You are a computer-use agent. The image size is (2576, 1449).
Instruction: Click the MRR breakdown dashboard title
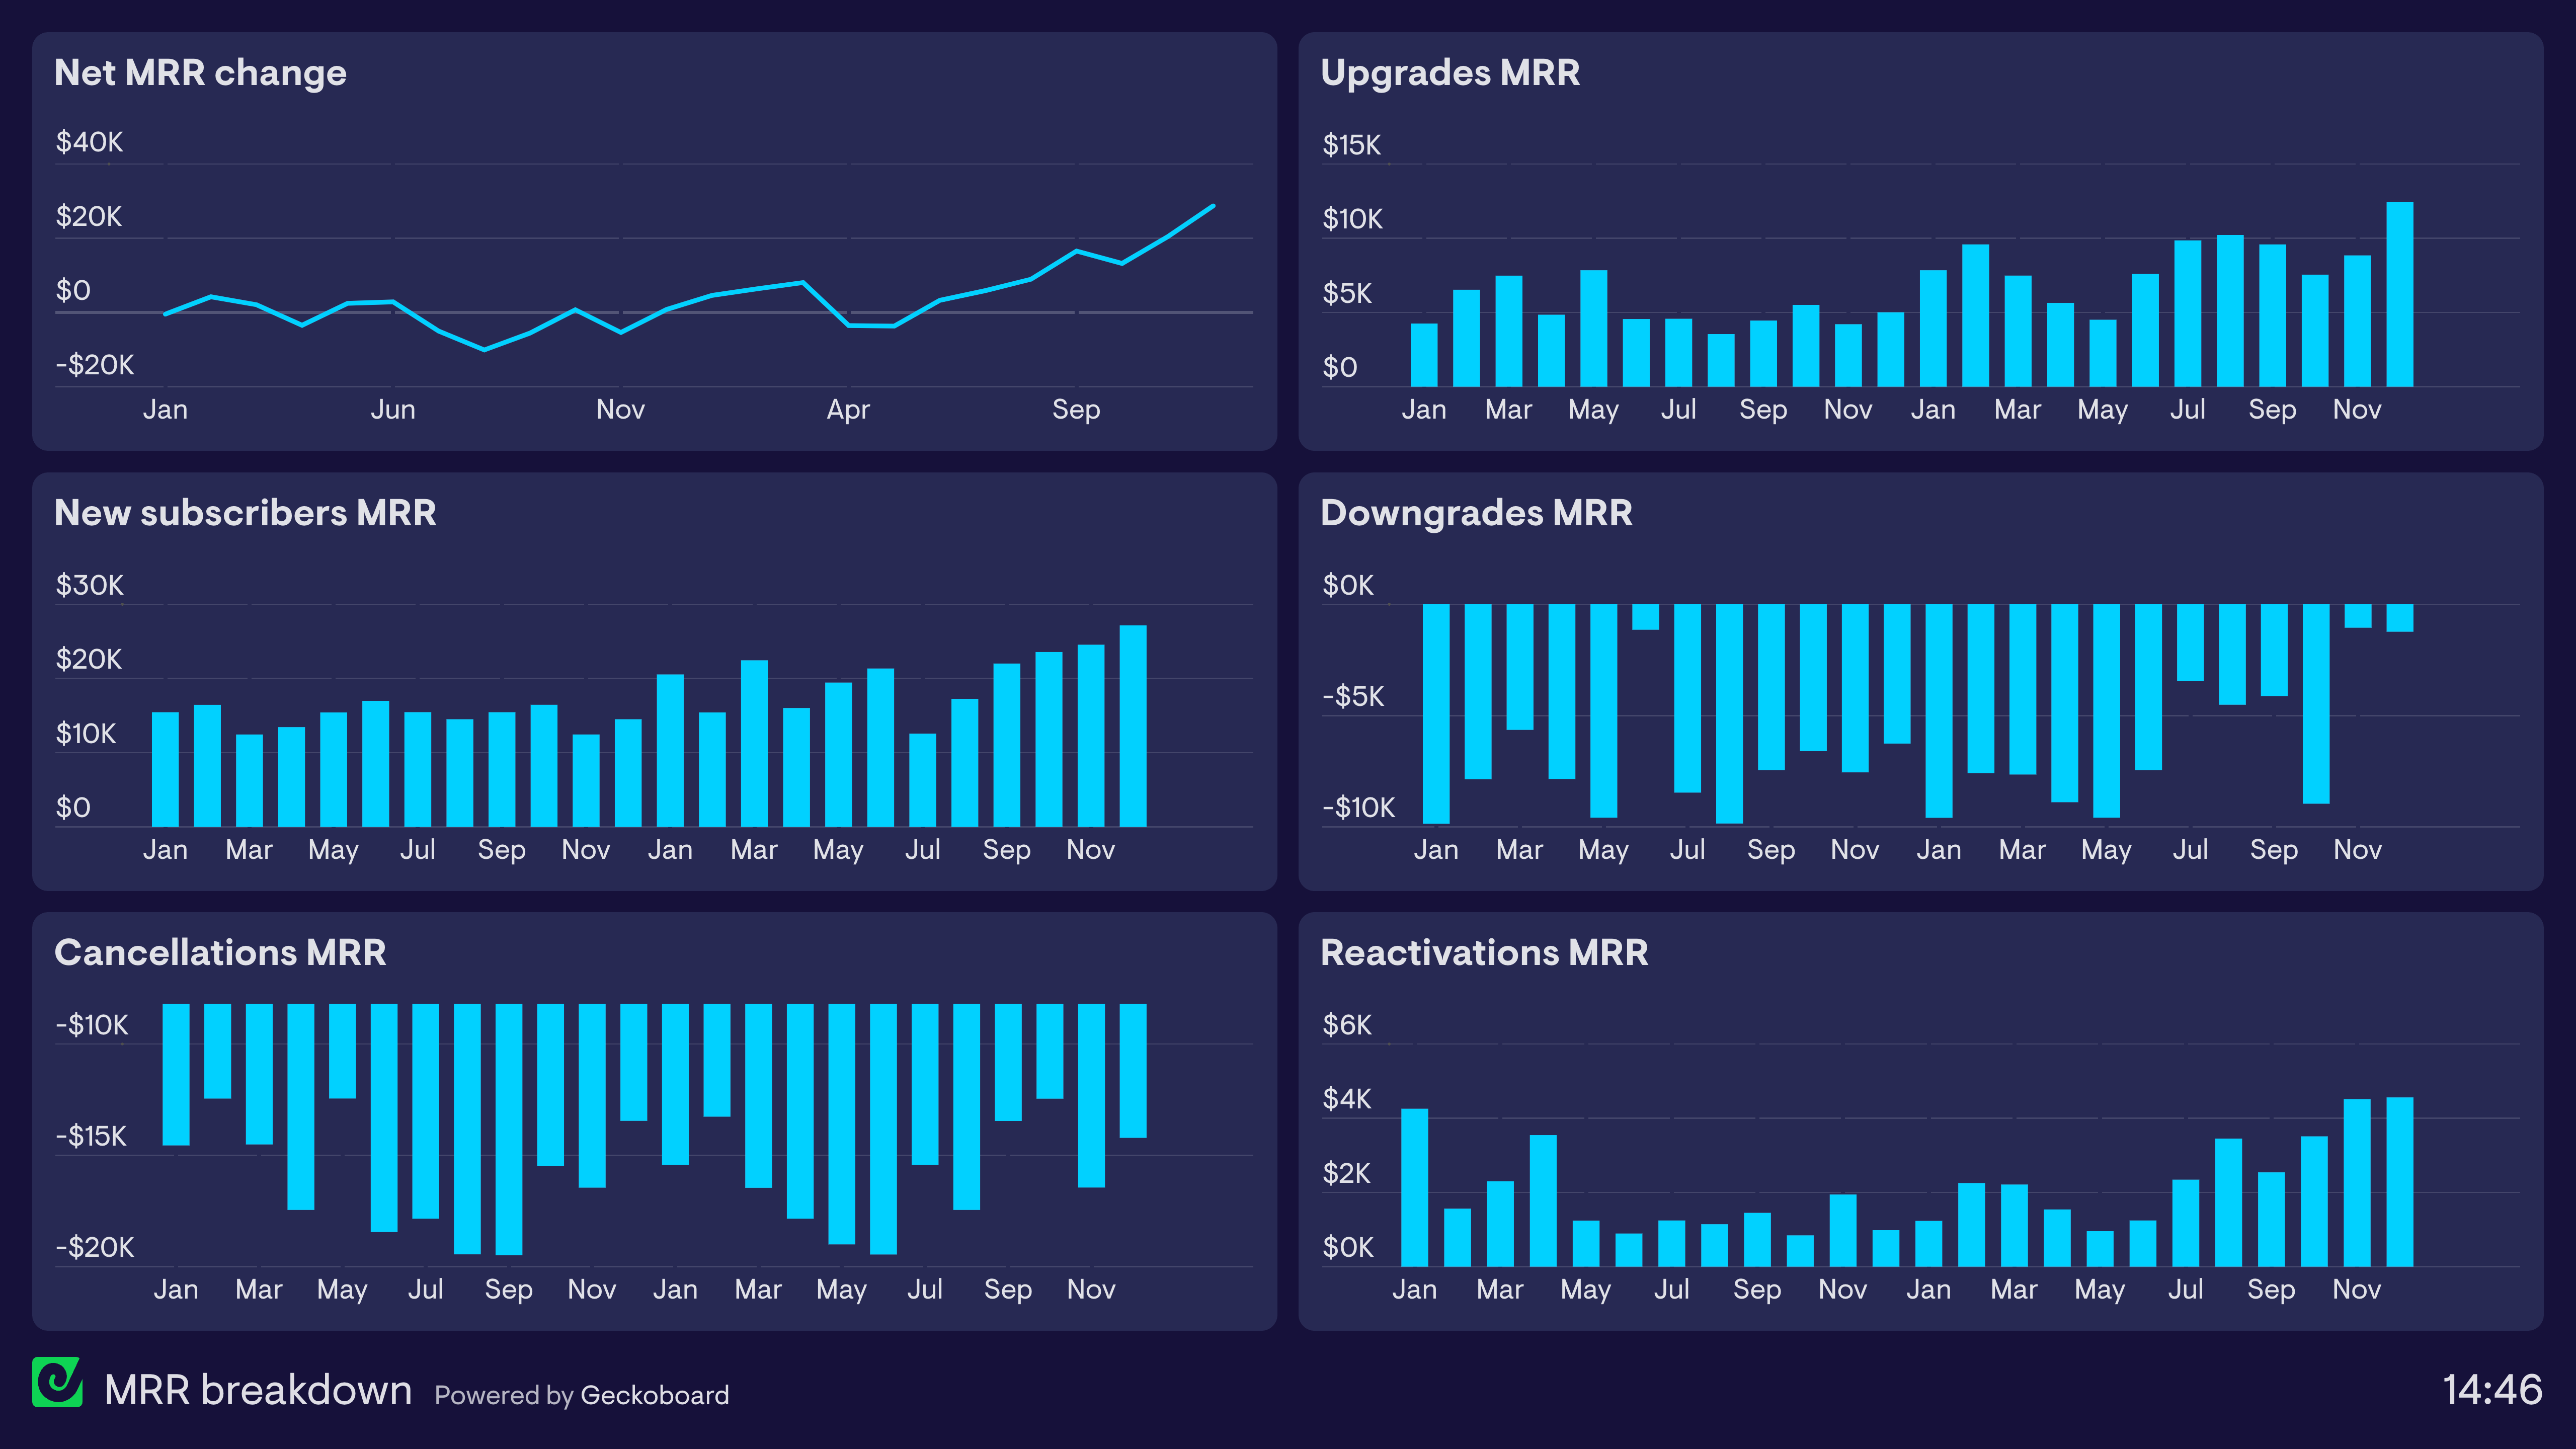pos(258,1390)
